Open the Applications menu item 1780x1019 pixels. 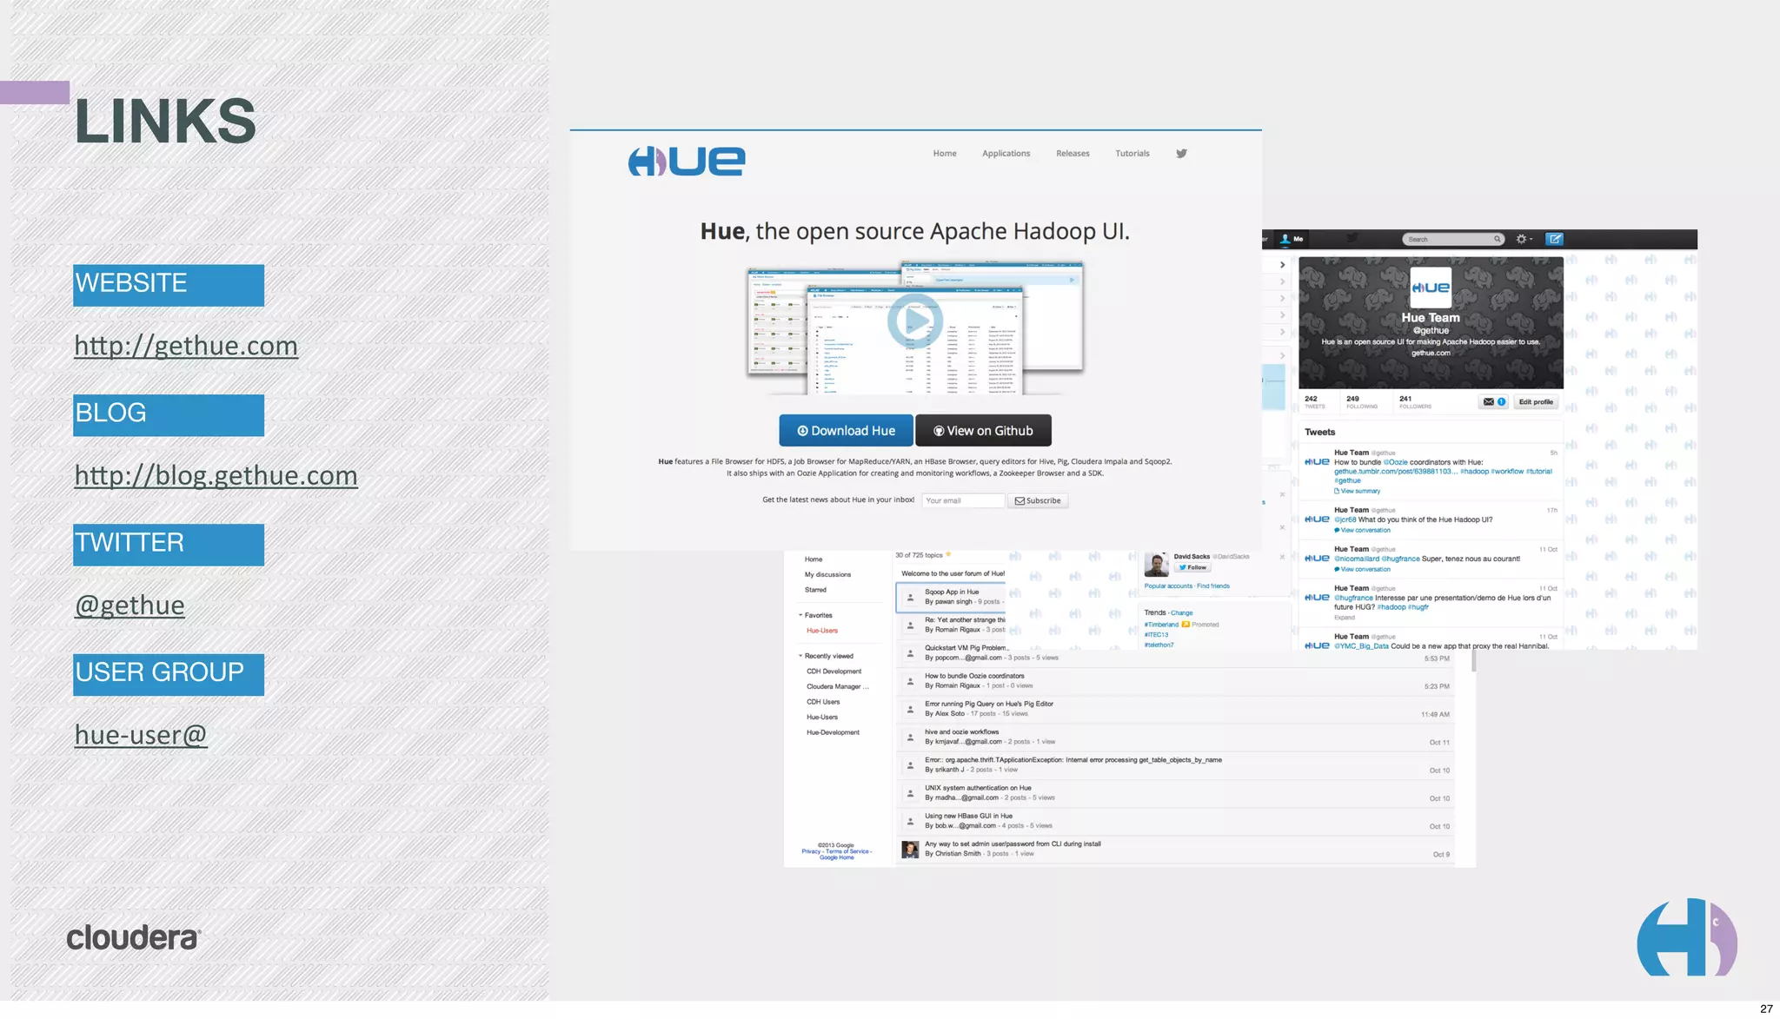[1006, 154]
